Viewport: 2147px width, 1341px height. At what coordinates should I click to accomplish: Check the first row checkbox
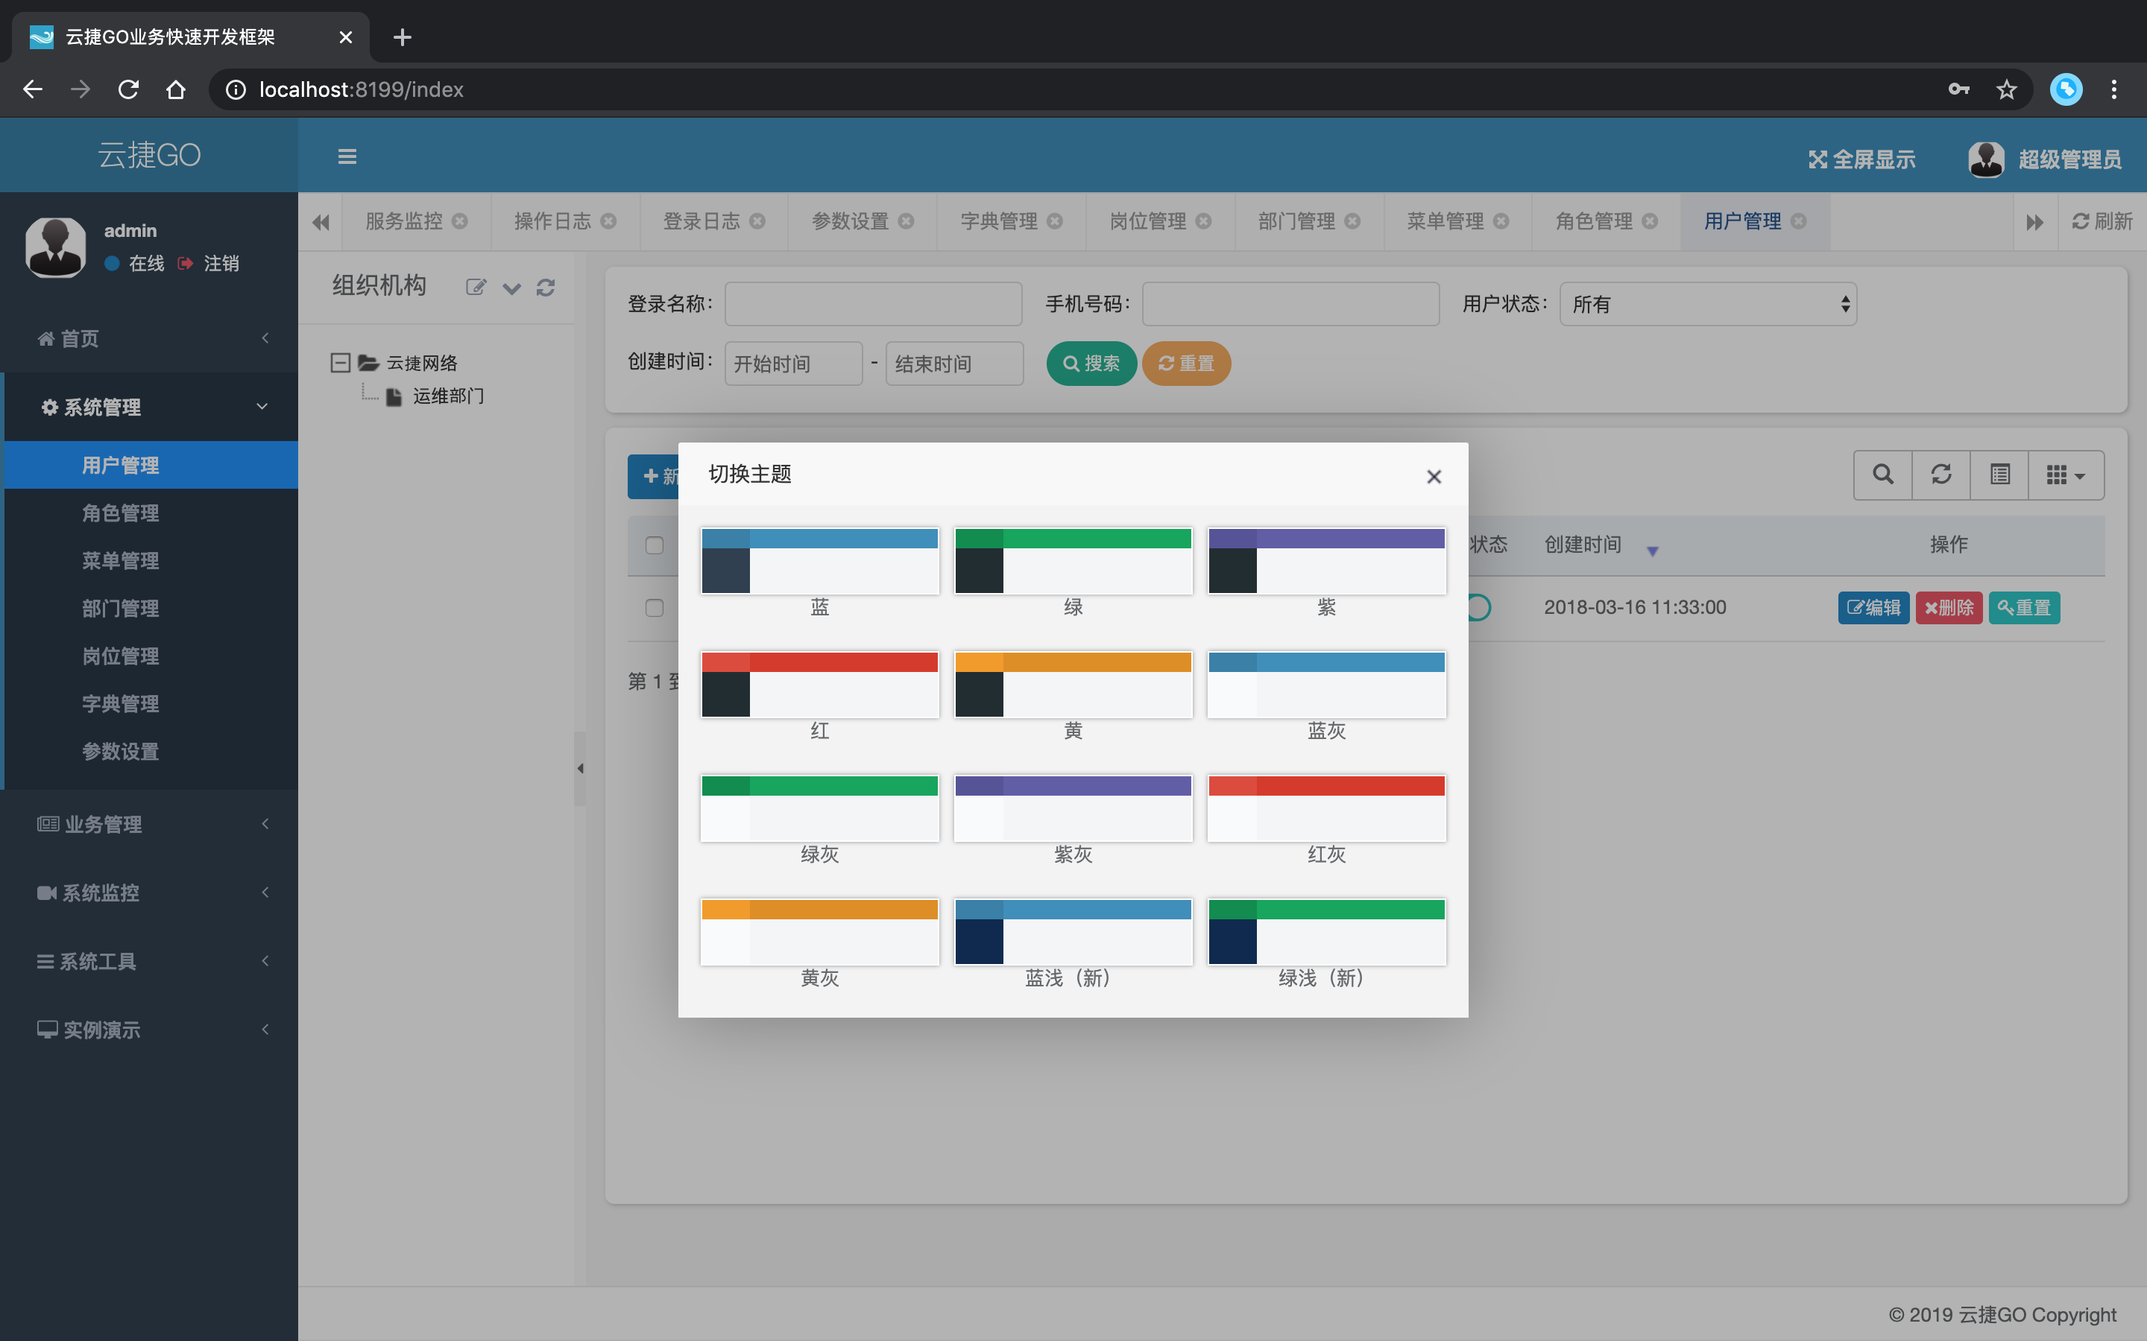[x=654, y=607]
